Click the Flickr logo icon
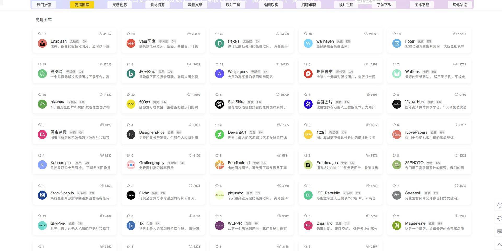502x251 pixels. pyautogui.click(x=131, y=195)
